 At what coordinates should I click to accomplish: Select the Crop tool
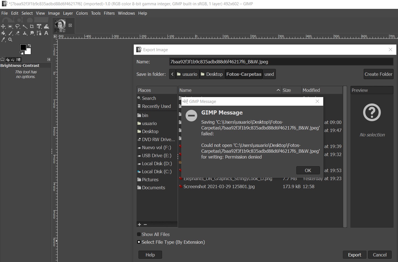(x=32, y=27)
